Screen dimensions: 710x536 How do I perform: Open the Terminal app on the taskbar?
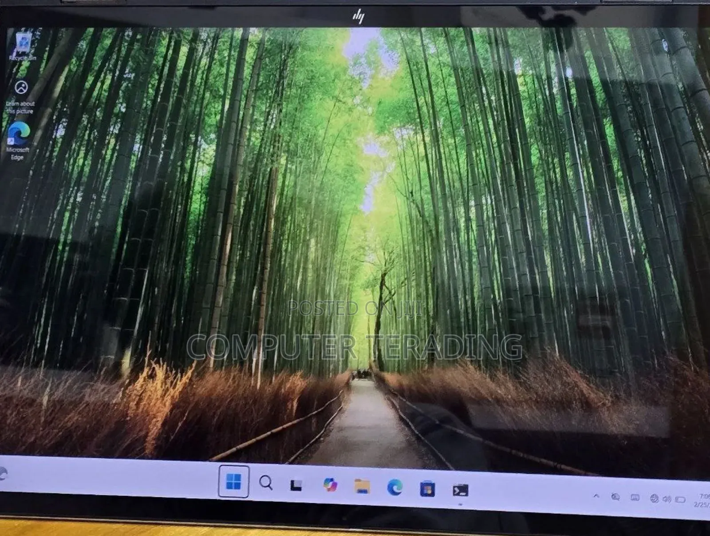pos(461,490)
